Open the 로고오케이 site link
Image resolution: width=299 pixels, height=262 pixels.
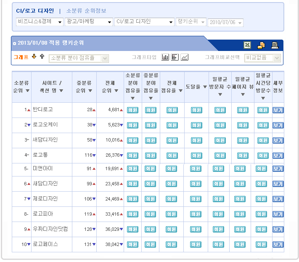point(45,125)
